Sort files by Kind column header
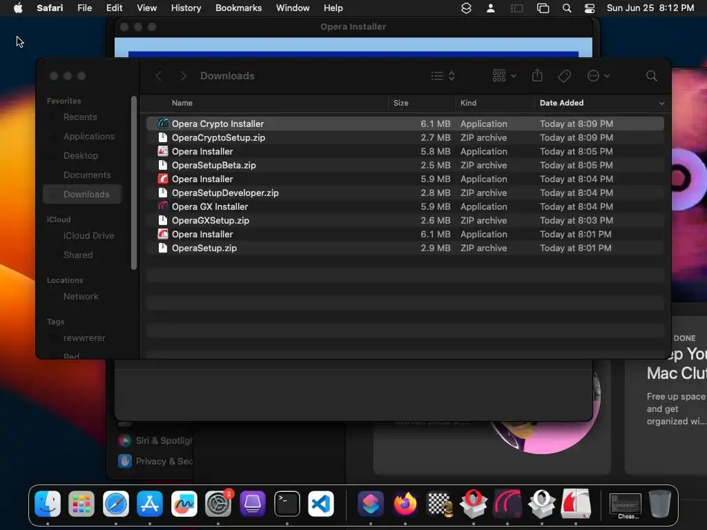 [468, 103]
